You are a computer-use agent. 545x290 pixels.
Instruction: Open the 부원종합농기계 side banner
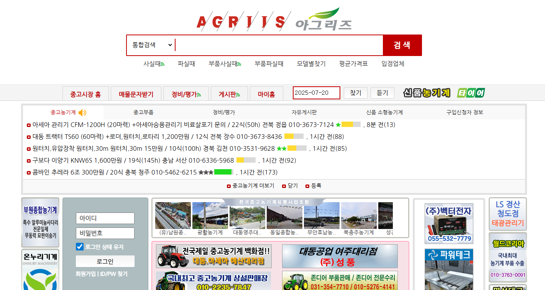pyautogui.click(x=40, y=222)
